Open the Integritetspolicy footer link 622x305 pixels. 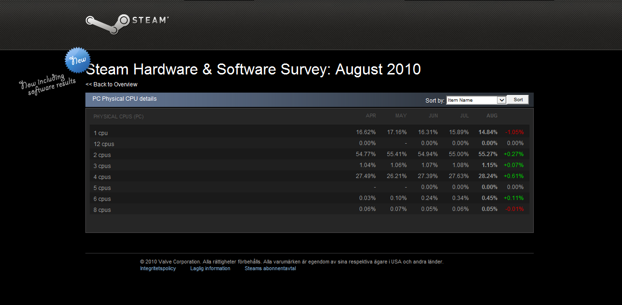[x=158, y=268]
